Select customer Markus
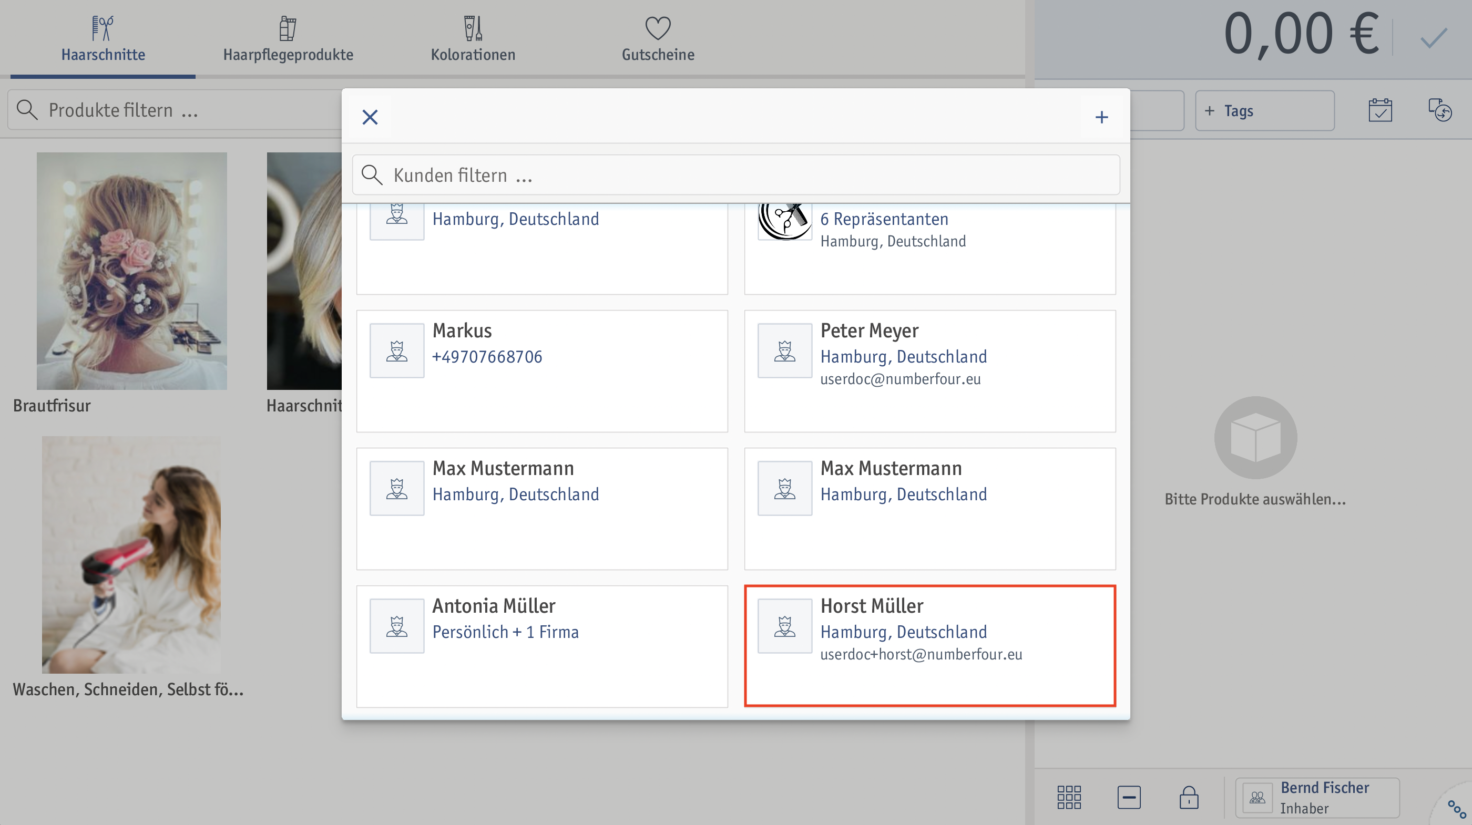The width and height of the screenshot is (1472, 825). (x=541, y=372)
